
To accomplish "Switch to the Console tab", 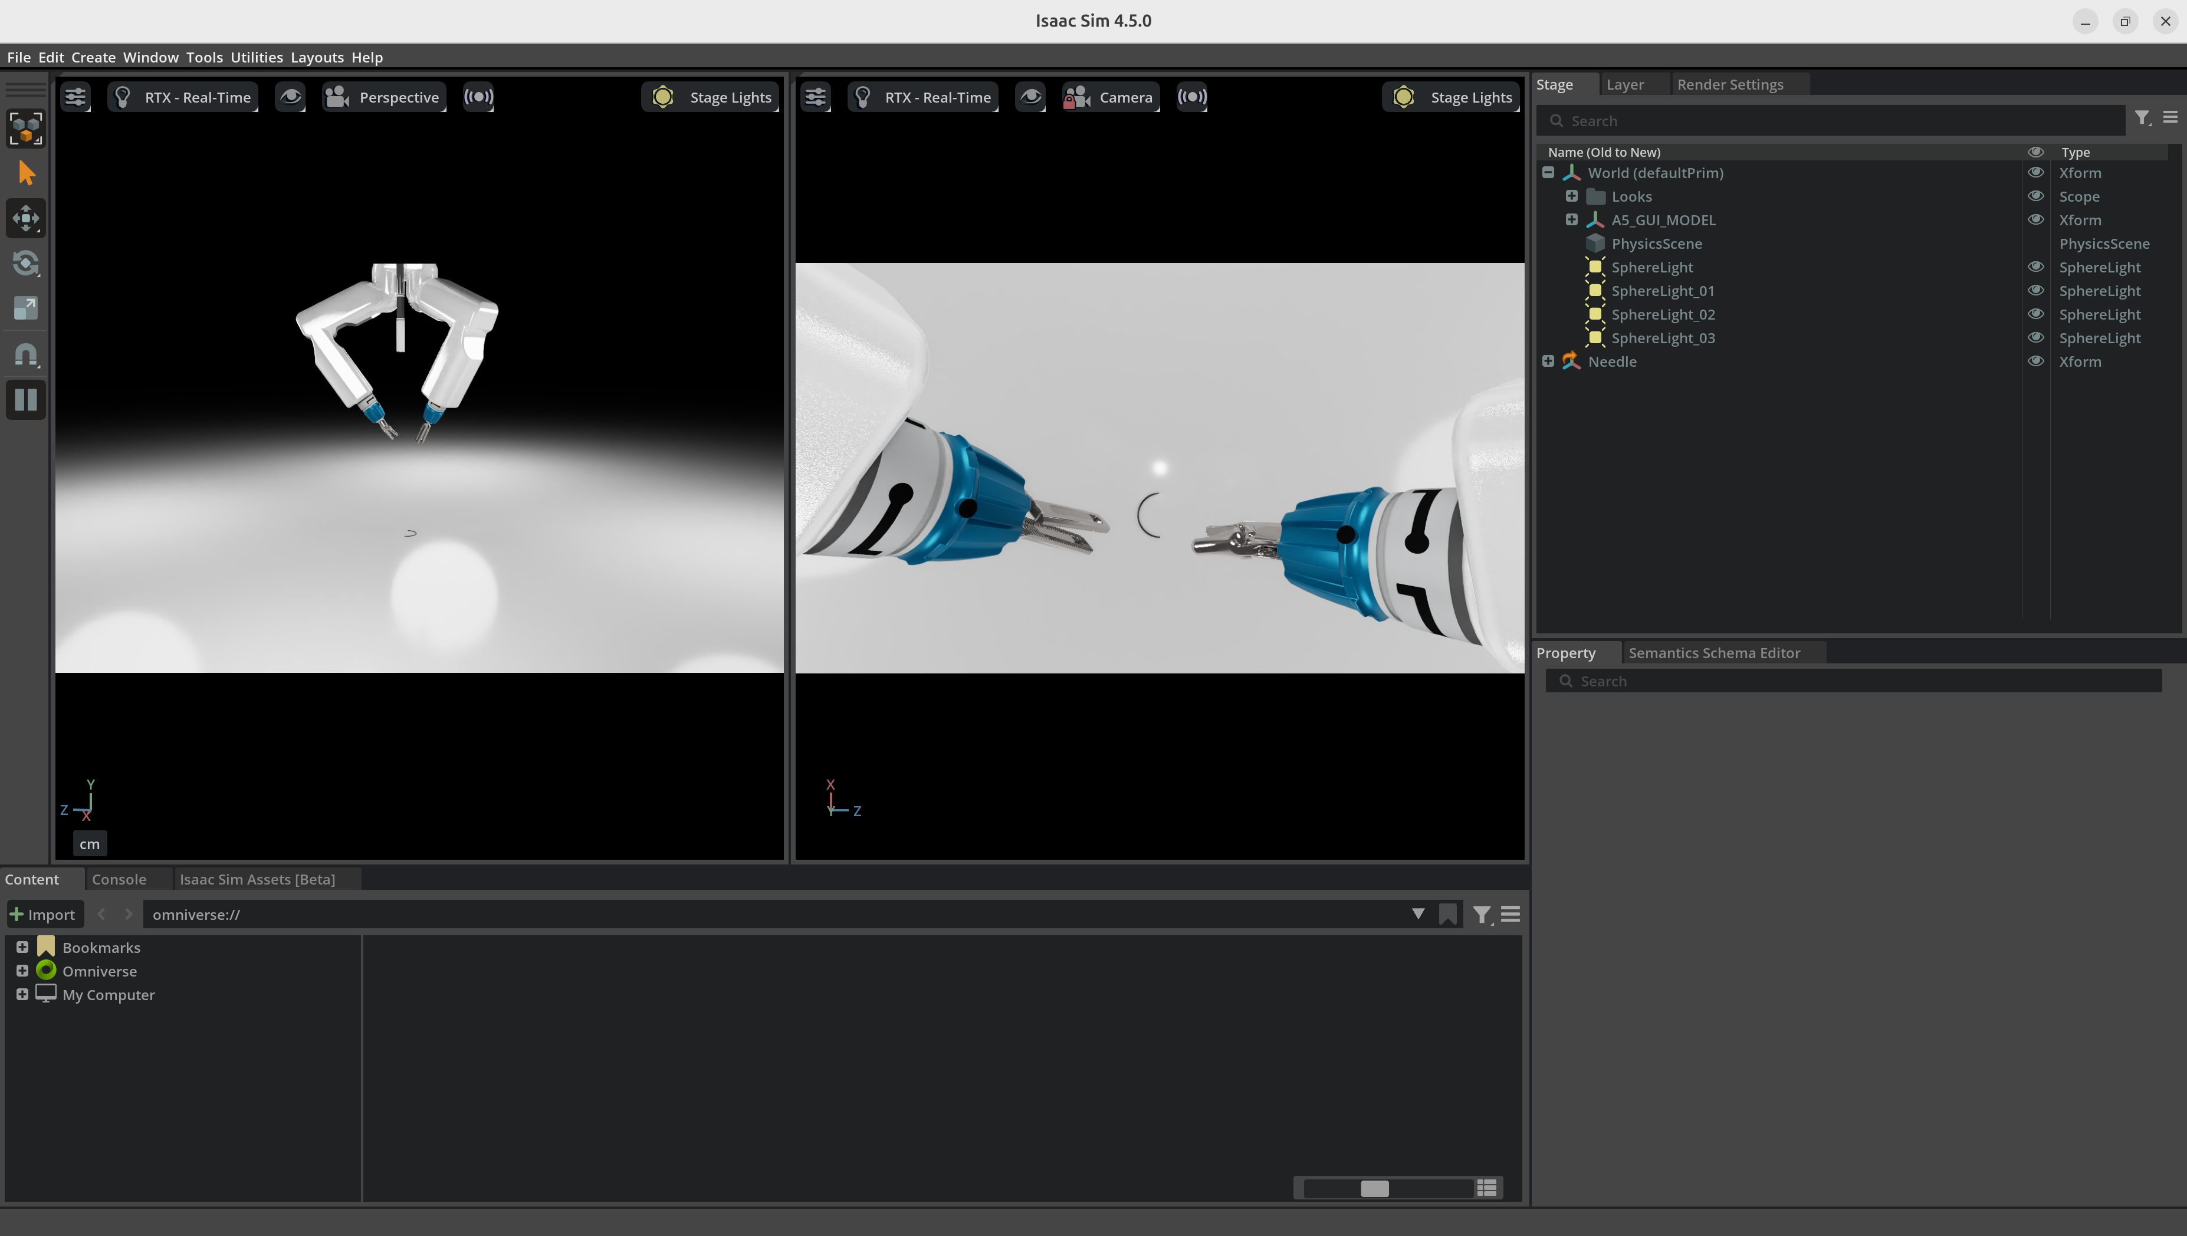I will tap(118, 879).
